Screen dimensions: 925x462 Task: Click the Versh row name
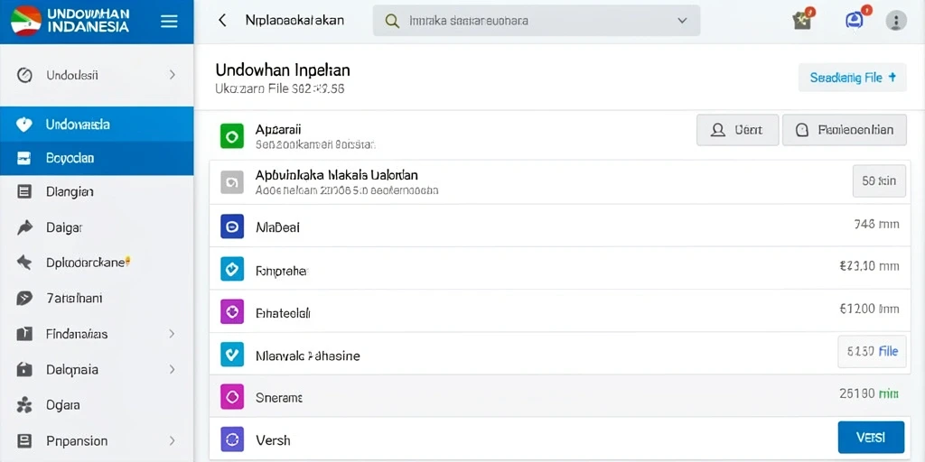coord(273,440)
